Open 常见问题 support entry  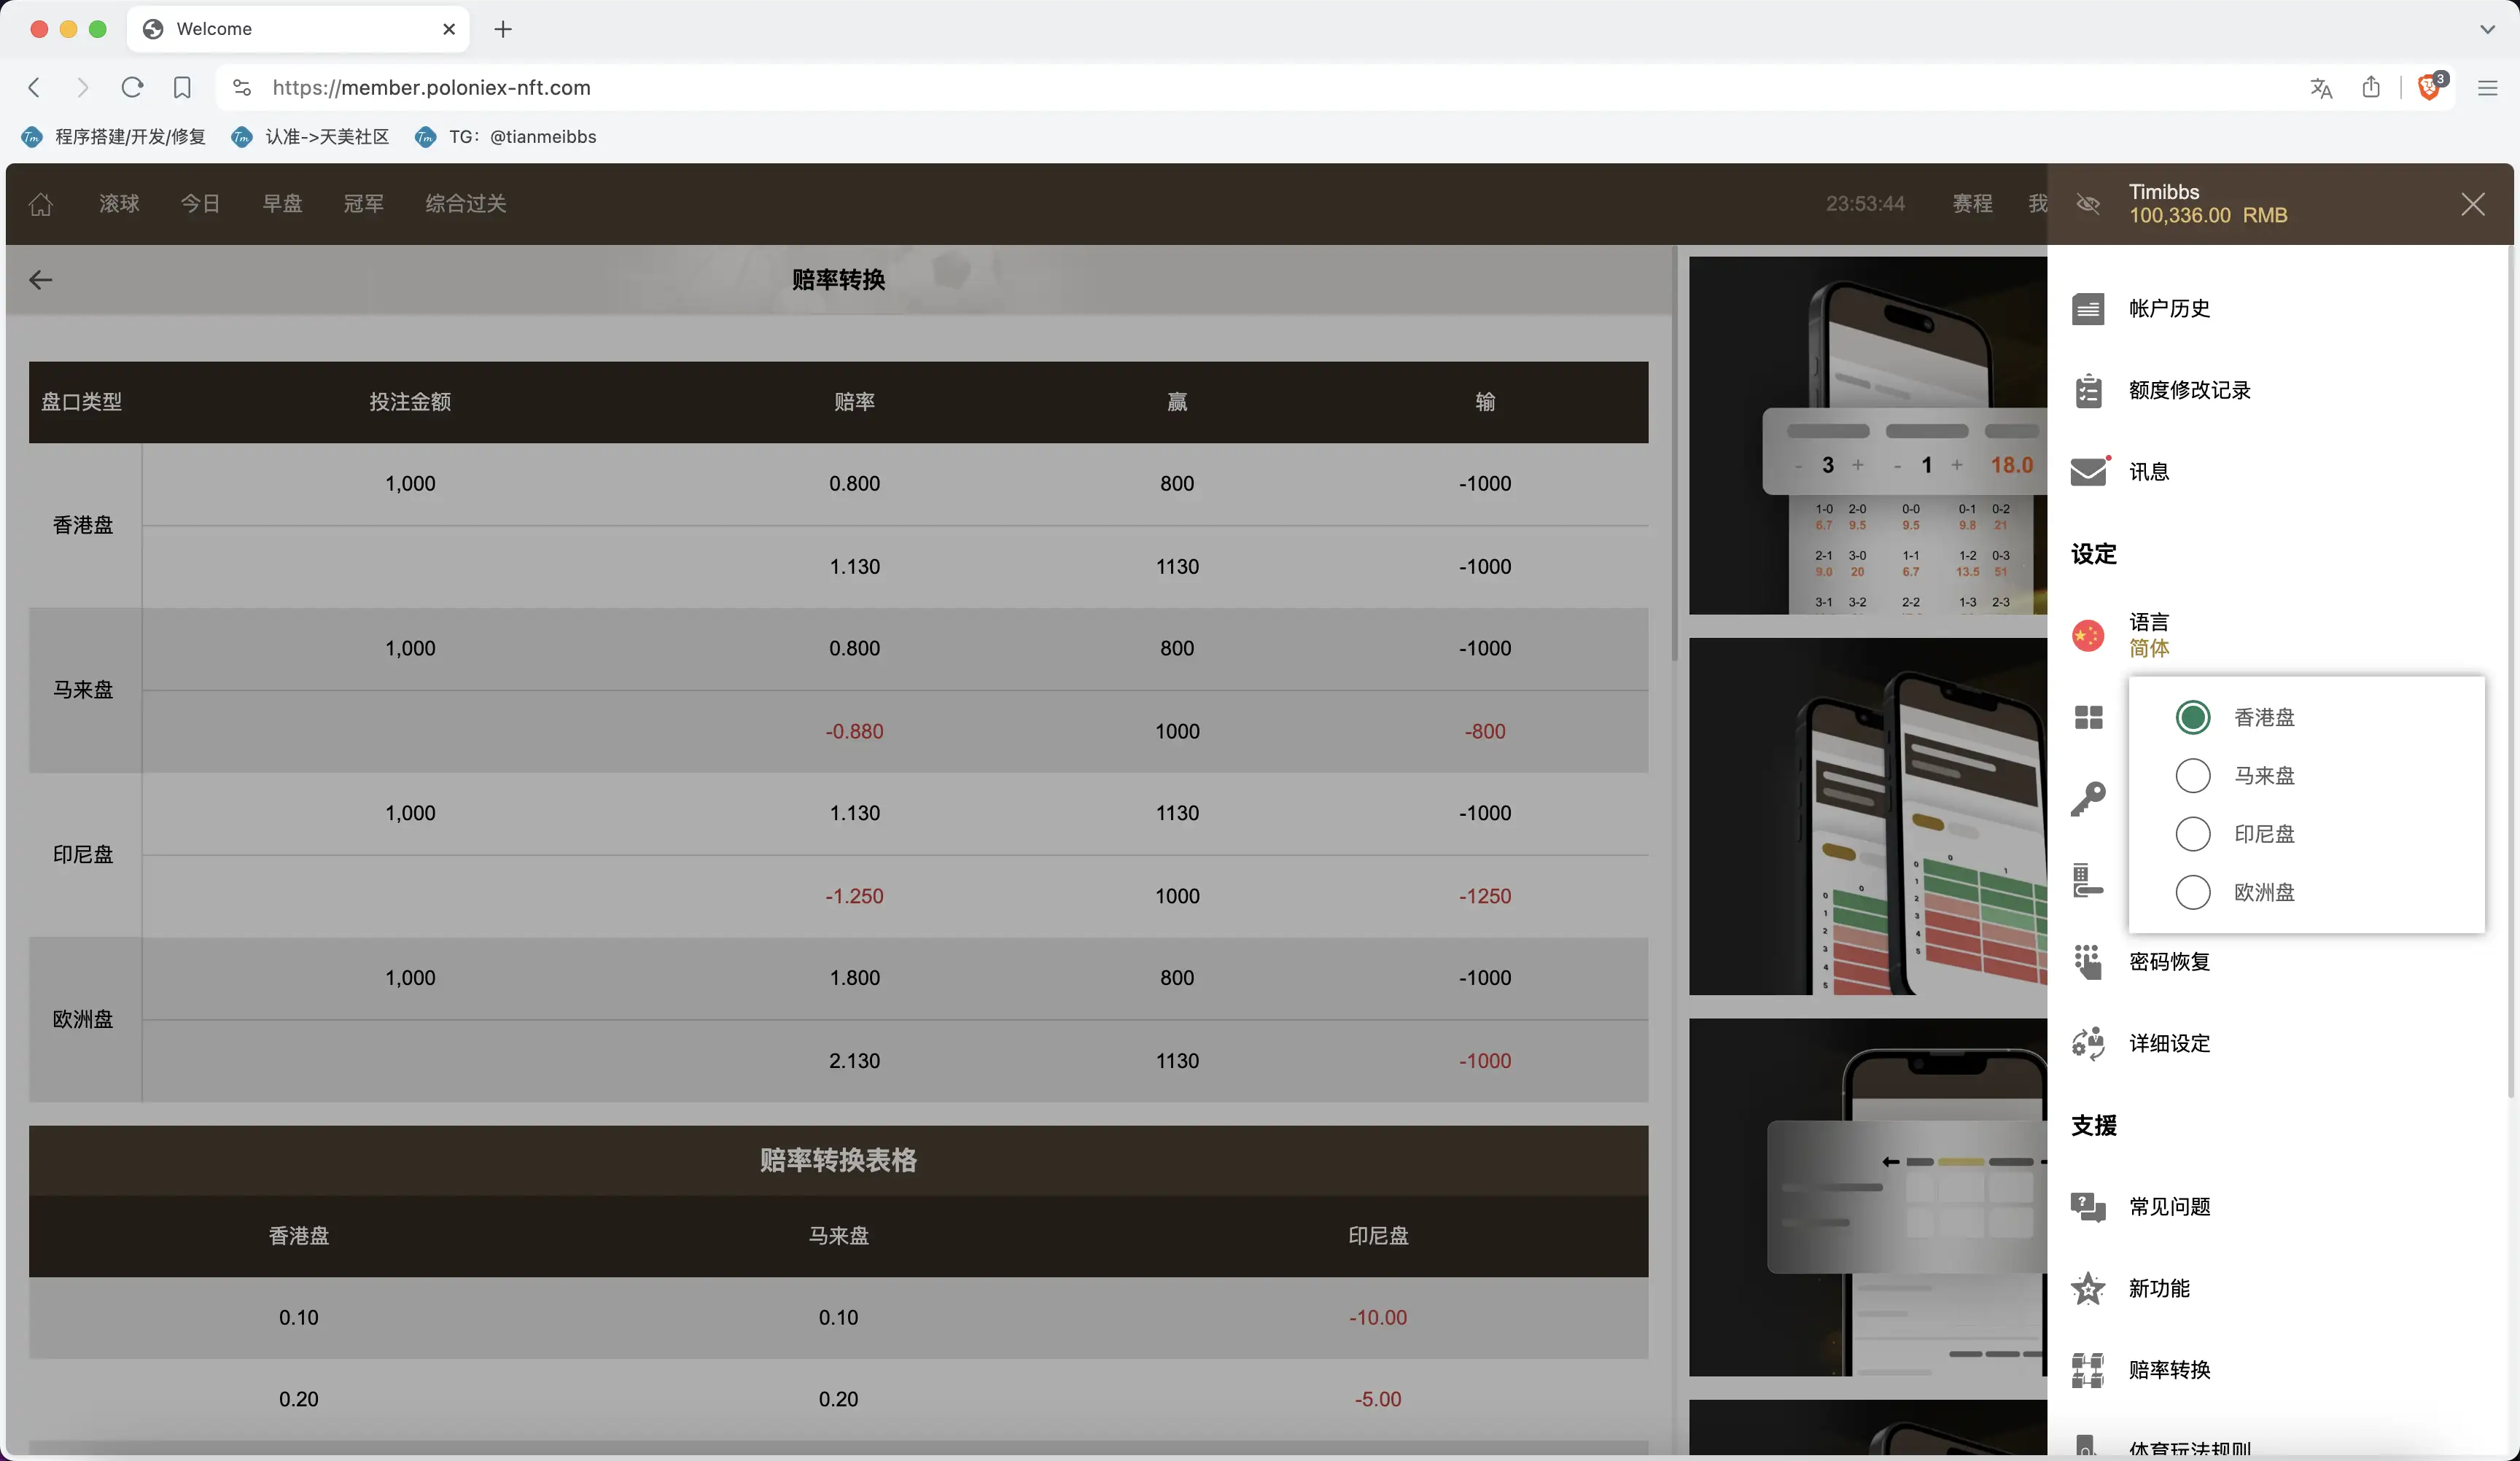coord(2169,1207)
